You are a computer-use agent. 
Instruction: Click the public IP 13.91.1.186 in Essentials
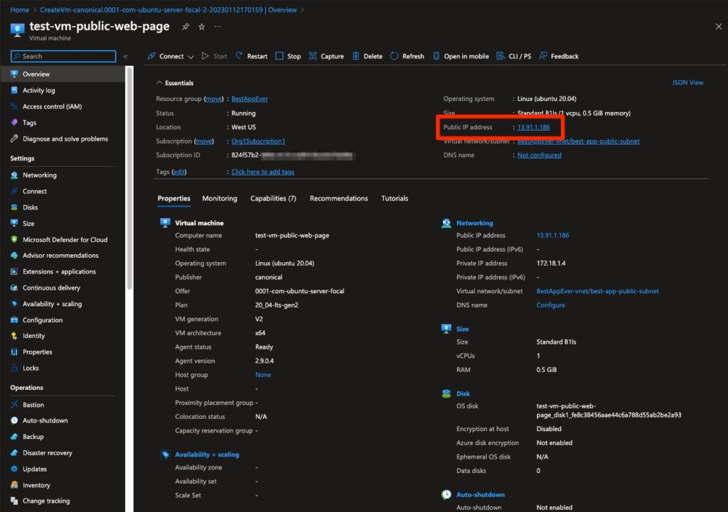pos(533,127)
